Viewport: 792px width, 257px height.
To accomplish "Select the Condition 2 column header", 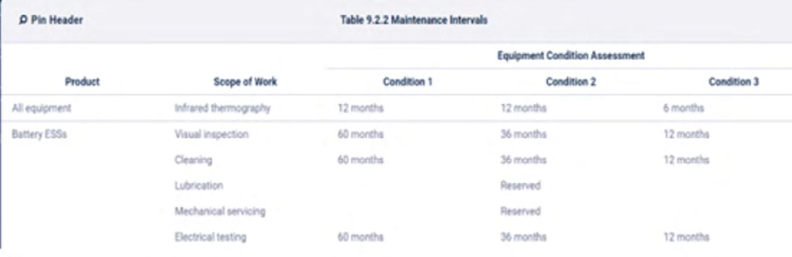I will tap(571, 82).
